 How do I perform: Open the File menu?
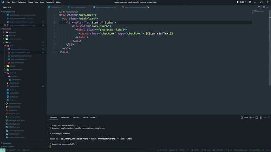[x=8, y=2]
